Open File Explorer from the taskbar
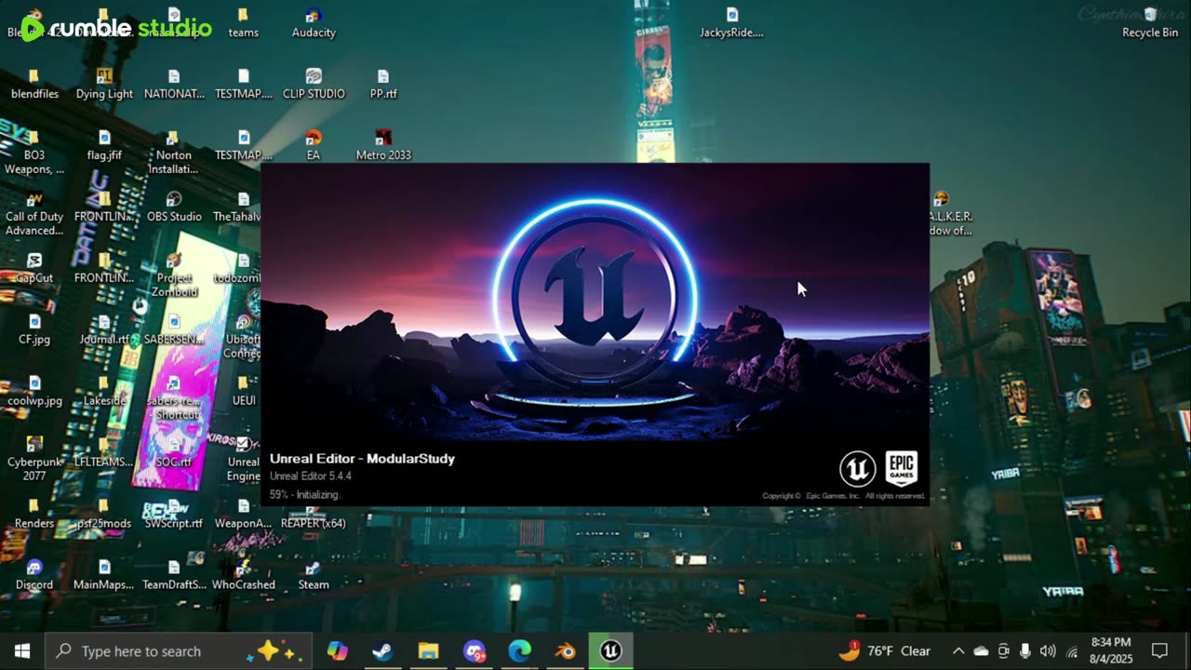 (428, 651)
